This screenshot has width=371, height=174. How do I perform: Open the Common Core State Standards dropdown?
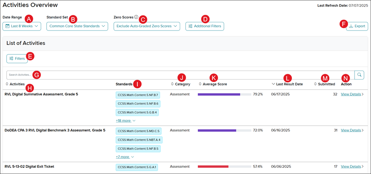(x=77, y=26)
